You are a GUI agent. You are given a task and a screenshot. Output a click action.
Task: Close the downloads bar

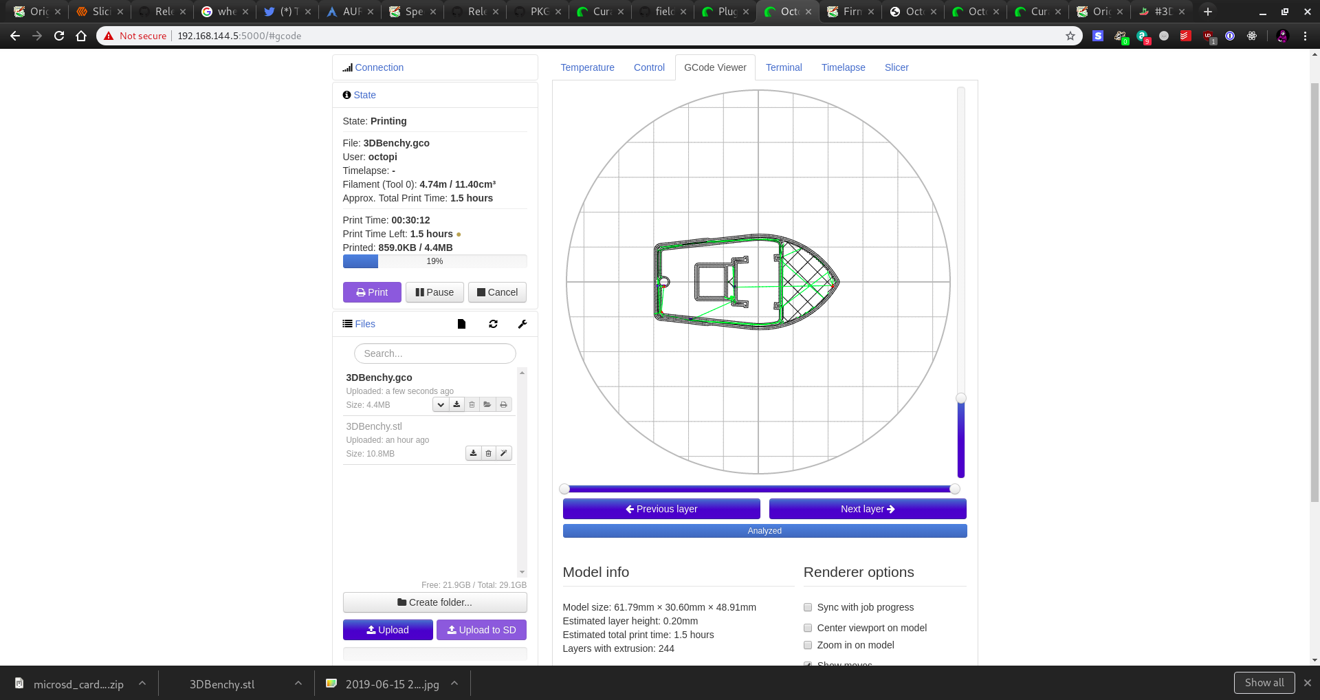pos(1308,683)
